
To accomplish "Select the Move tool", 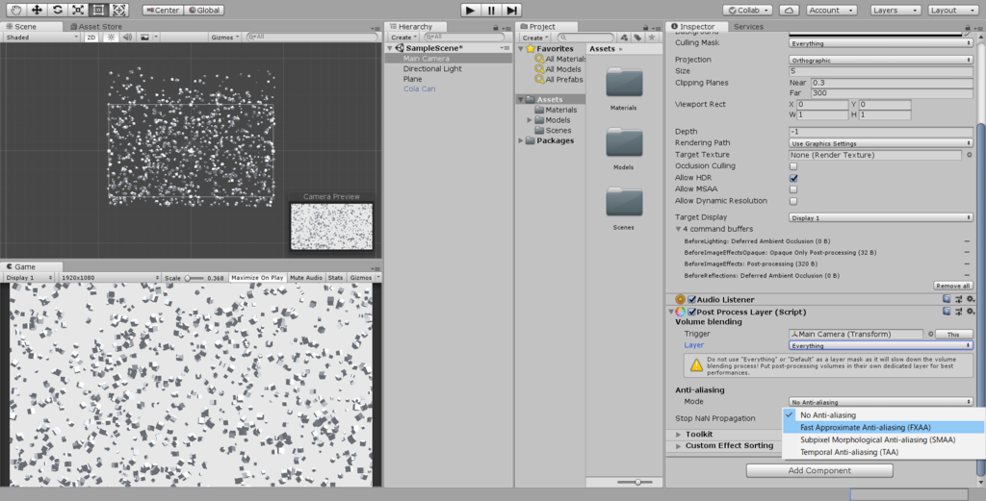I will 37,10.
